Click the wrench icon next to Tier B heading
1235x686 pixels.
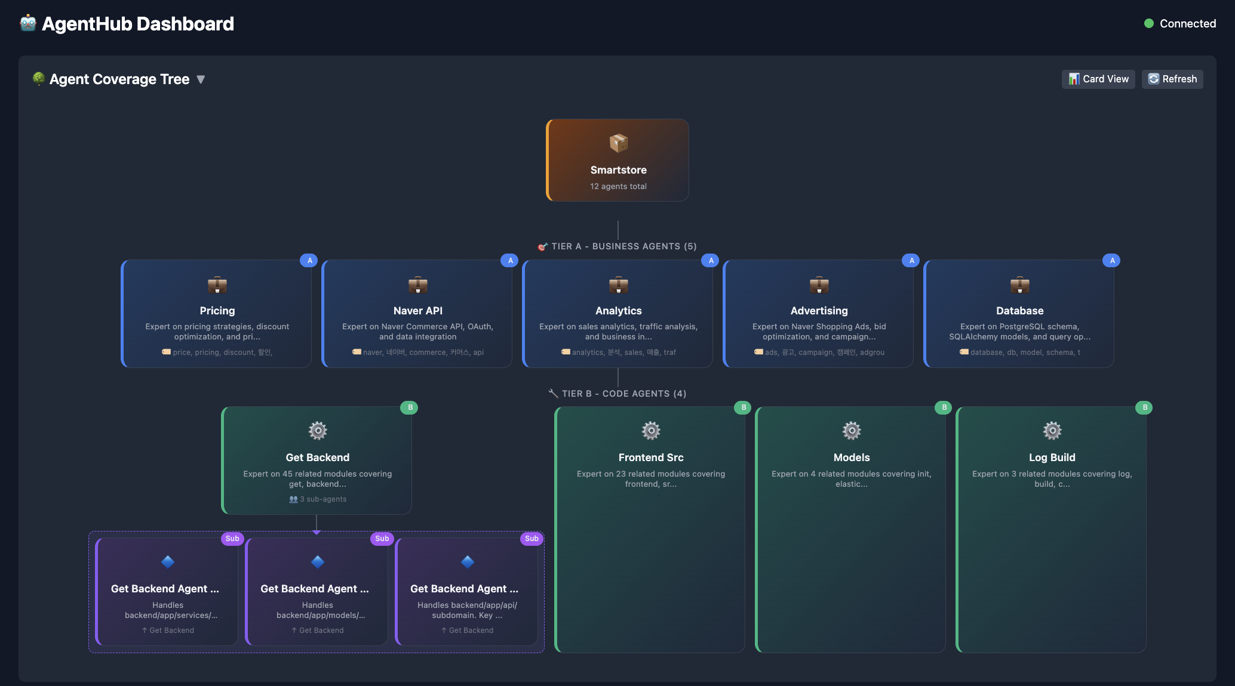(552, 393)
